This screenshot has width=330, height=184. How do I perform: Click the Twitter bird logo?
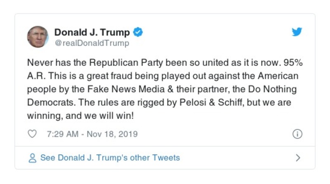297,32
